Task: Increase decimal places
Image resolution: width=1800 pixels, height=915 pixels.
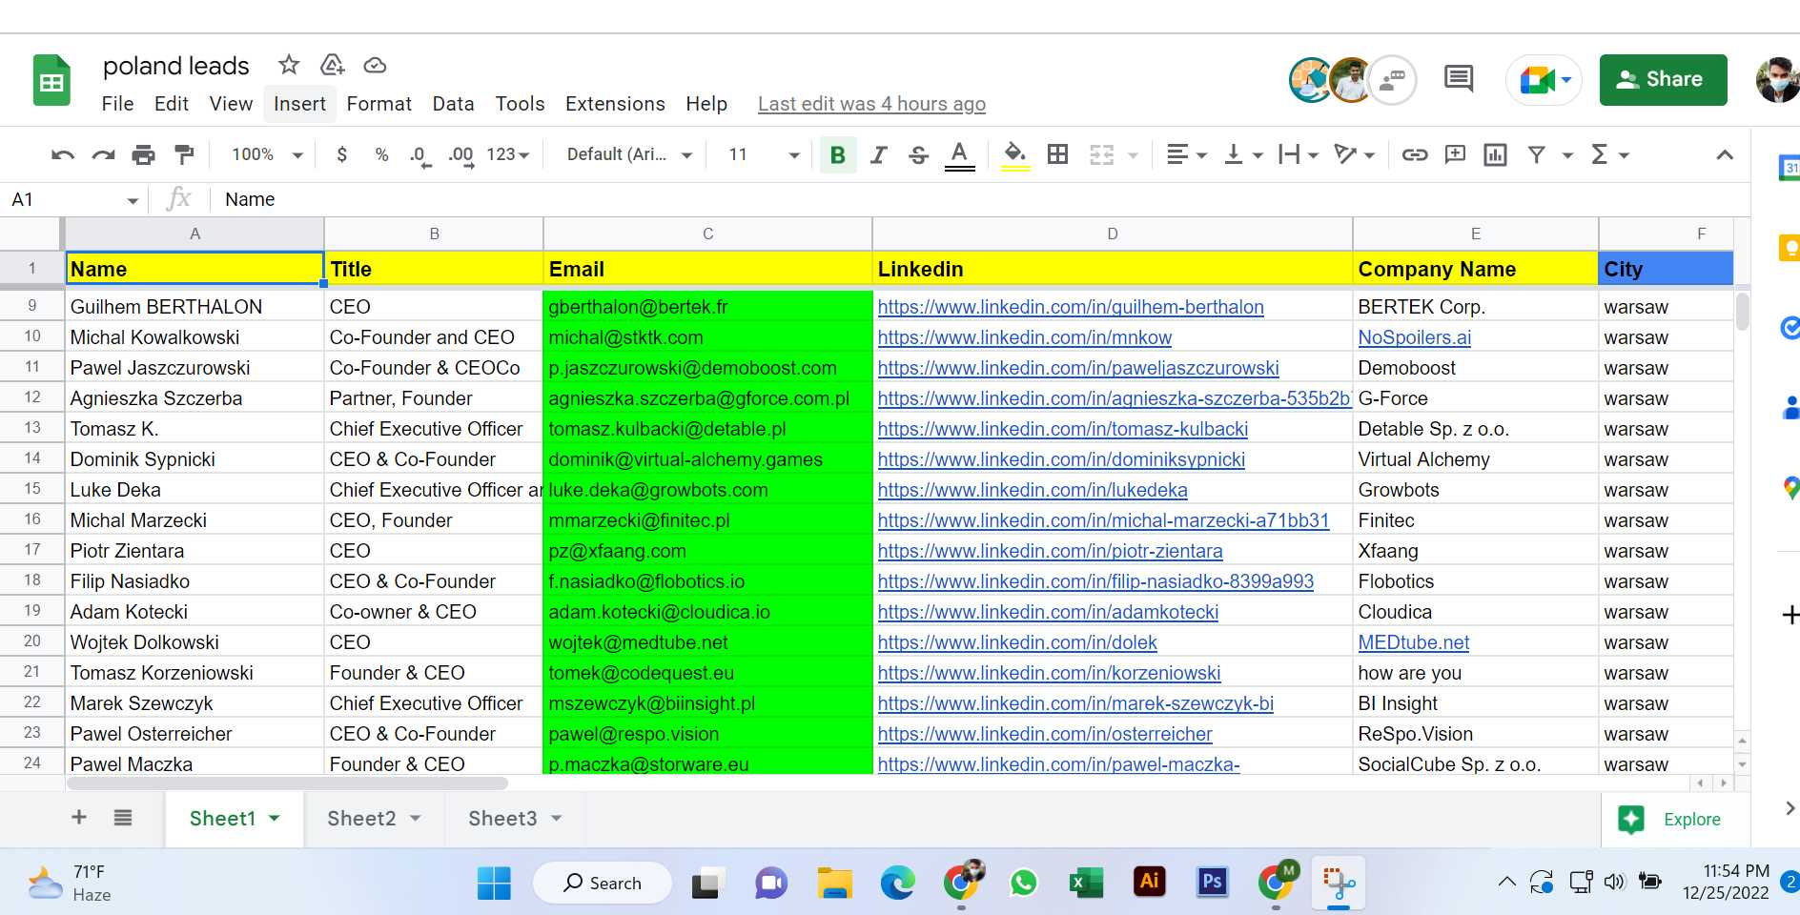Action: click(460, 155)
